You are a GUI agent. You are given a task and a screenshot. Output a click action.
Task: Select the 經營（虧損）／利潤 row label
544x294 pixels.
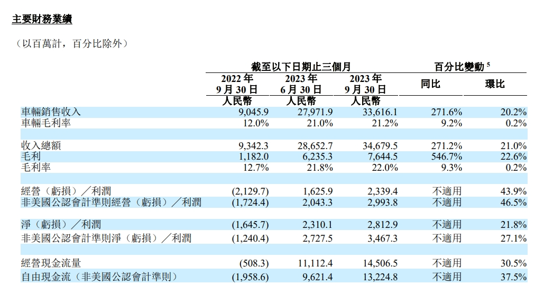(x=66, y=191)
